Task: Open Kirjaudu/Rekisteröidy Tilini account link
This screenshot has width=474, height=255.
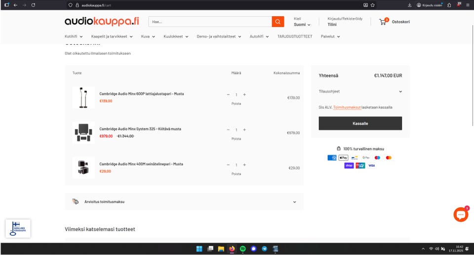Action: (x=345, y=22)
